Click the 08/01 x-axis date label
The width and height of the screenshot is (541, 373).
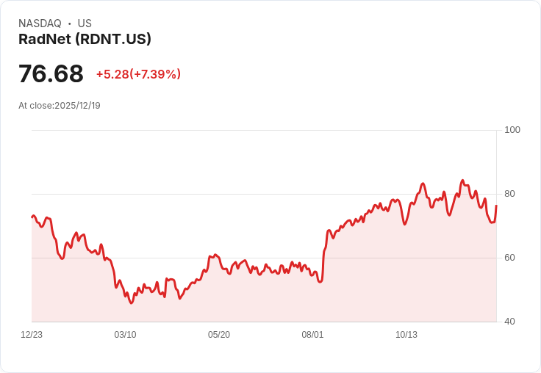(312, 335)
